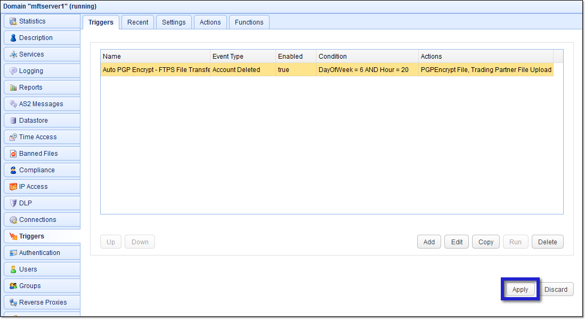Add a new trigger
Viewport: 585px width, 319px height.
tap(429, 242)
